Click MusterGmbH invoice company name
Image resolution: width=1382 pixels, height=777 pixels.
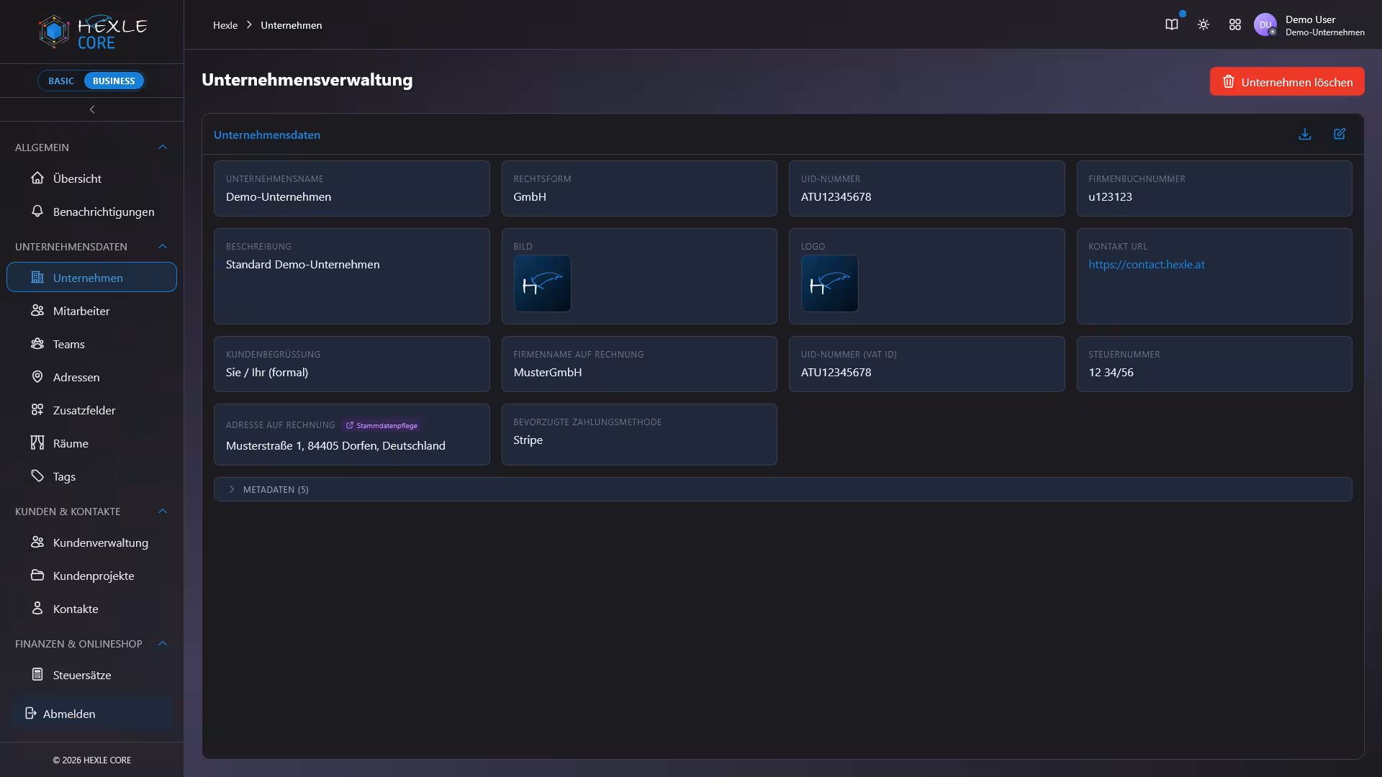click(547, 372)
